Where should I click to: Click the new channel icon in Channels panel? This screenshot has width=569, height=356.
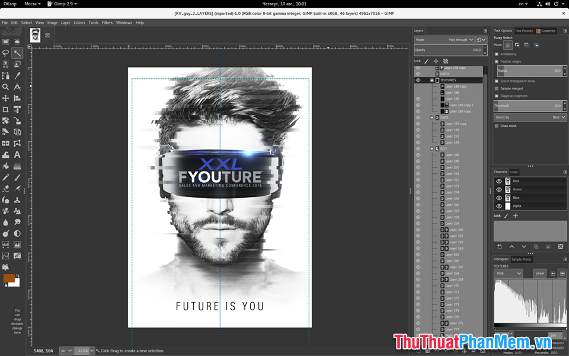[499, 246]
